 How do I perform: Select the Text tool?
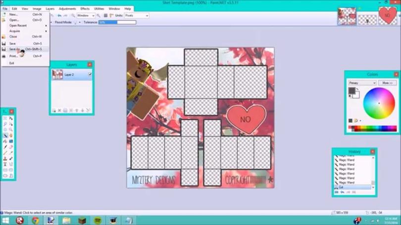click(5, 164)
